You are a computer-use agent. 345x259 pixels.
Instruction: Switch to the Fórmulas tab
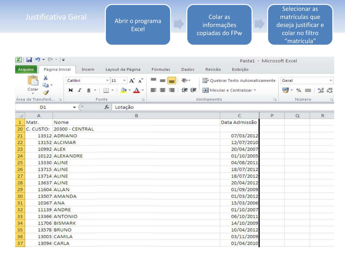coord(161,69)
